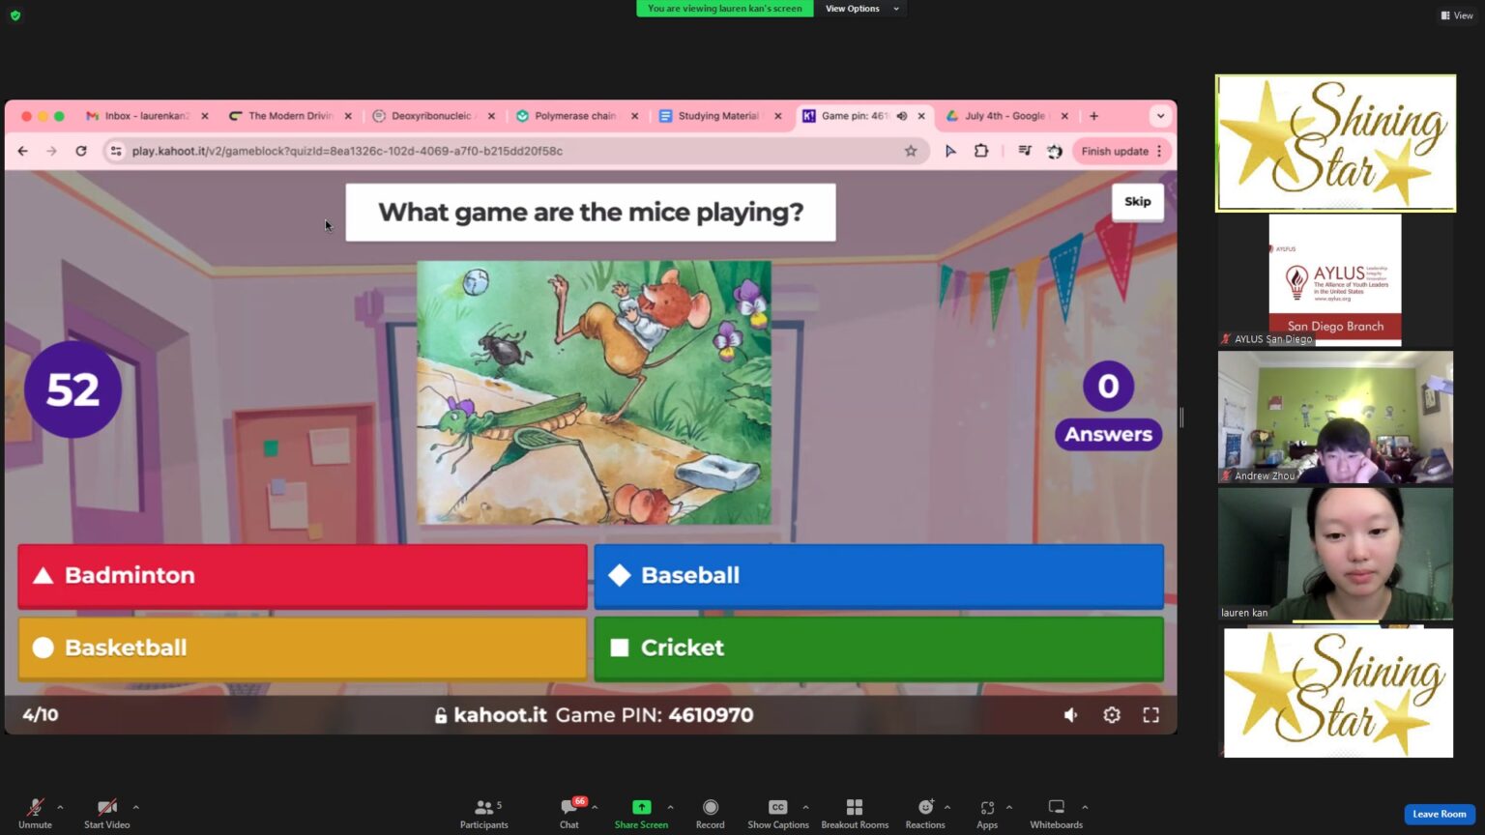Select lauren kan's video tile
This screenshot has height=835, width=1485.
click(x=1335, y=554)
